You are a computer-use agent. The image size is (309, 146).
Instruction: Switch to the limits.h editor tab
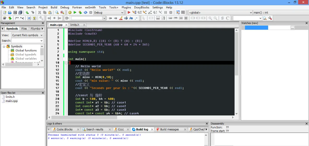[75, 25]
